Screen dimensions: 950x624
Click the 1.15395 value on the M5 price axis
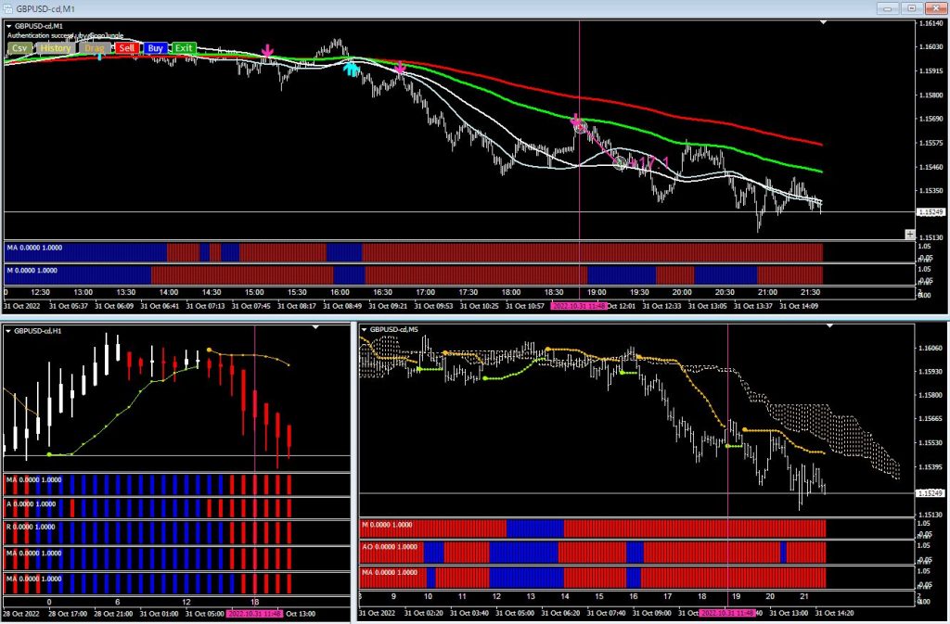pyautogui.click(x=930, y=467)
